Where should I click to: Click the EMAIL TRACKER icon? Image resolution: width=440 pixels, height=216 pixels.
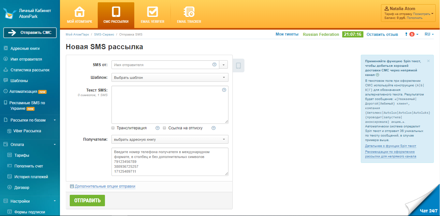pyautogui.click(x=188, y=12)
